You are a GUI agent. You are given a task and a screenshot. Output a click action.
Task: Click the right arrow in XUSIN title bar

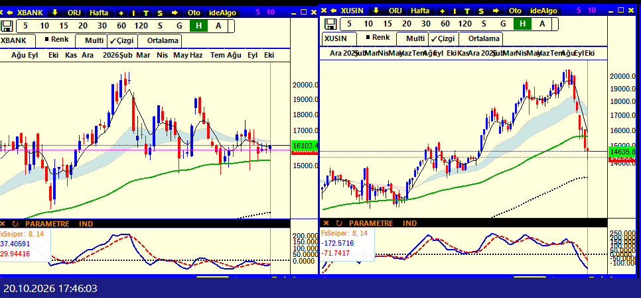pyautogui.click(x=496, y=11)
